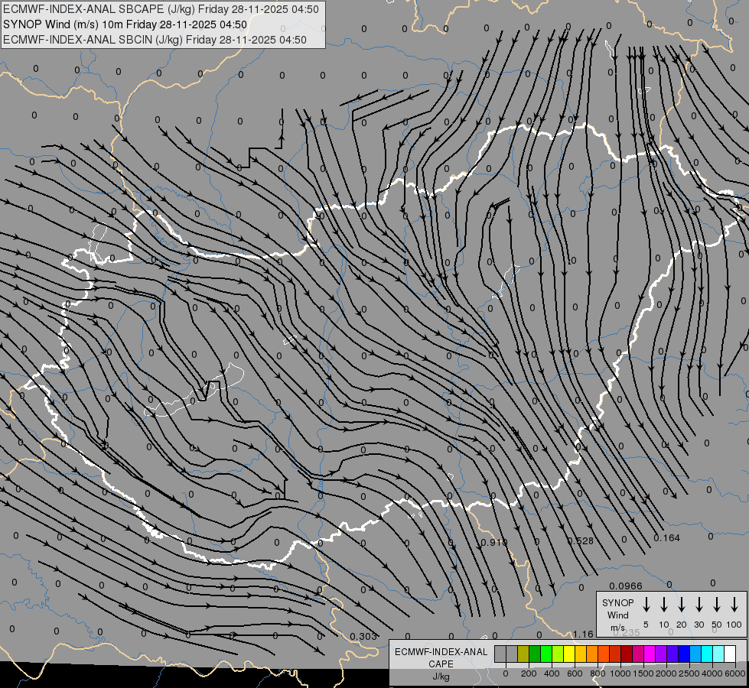Click the map value 1.16
This screenshot has width=749, height=688.
point(583,634)
